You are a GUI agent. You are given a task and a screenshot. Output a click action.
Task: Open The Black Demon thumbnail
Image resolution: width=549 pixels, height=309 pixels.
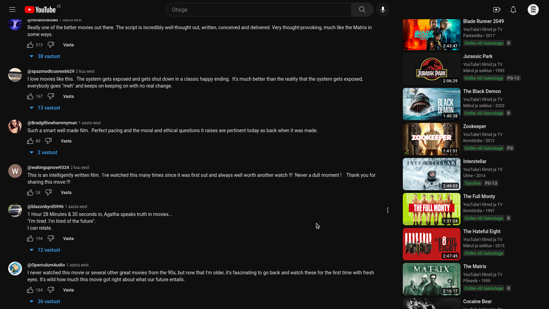coord(432,104)
